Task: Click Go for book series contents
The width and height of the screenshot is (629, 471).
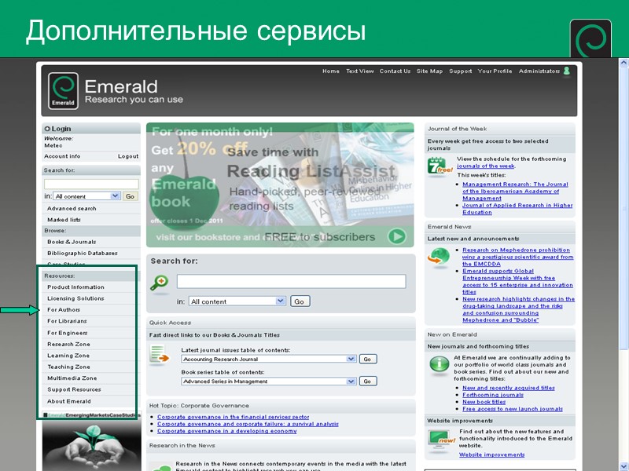Action: 367,382
